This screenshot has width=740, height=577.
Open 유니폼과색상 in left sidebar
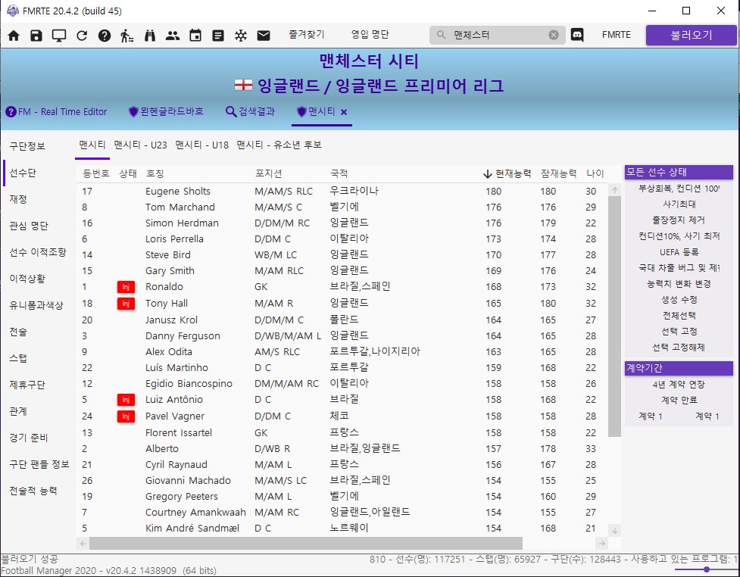(36, 305)
